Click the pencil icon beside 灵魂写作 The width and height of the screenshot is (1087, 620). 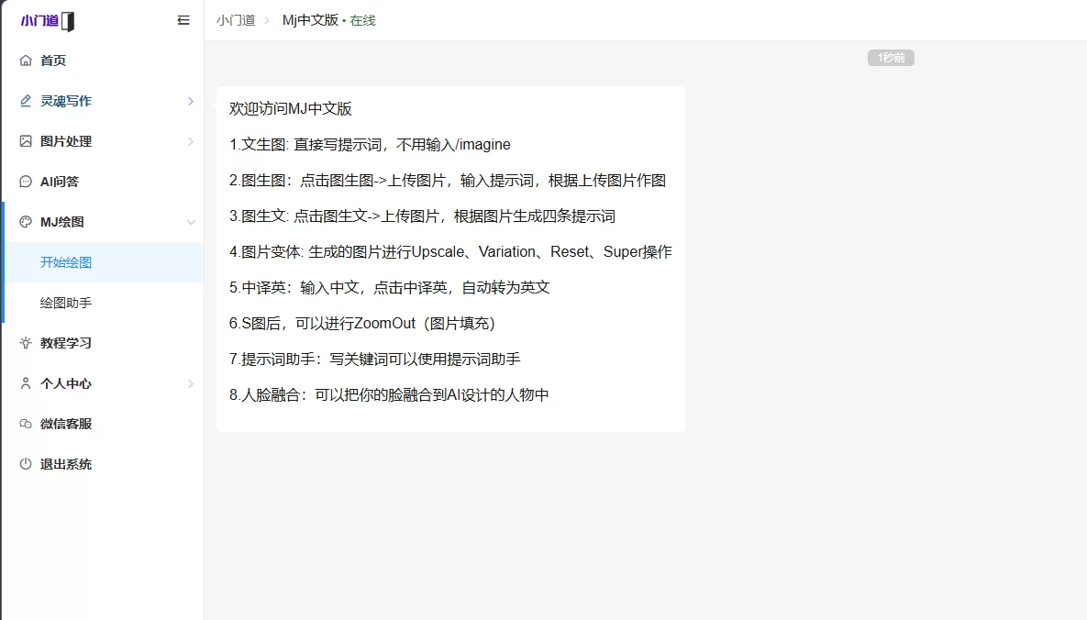coord(26,101)
